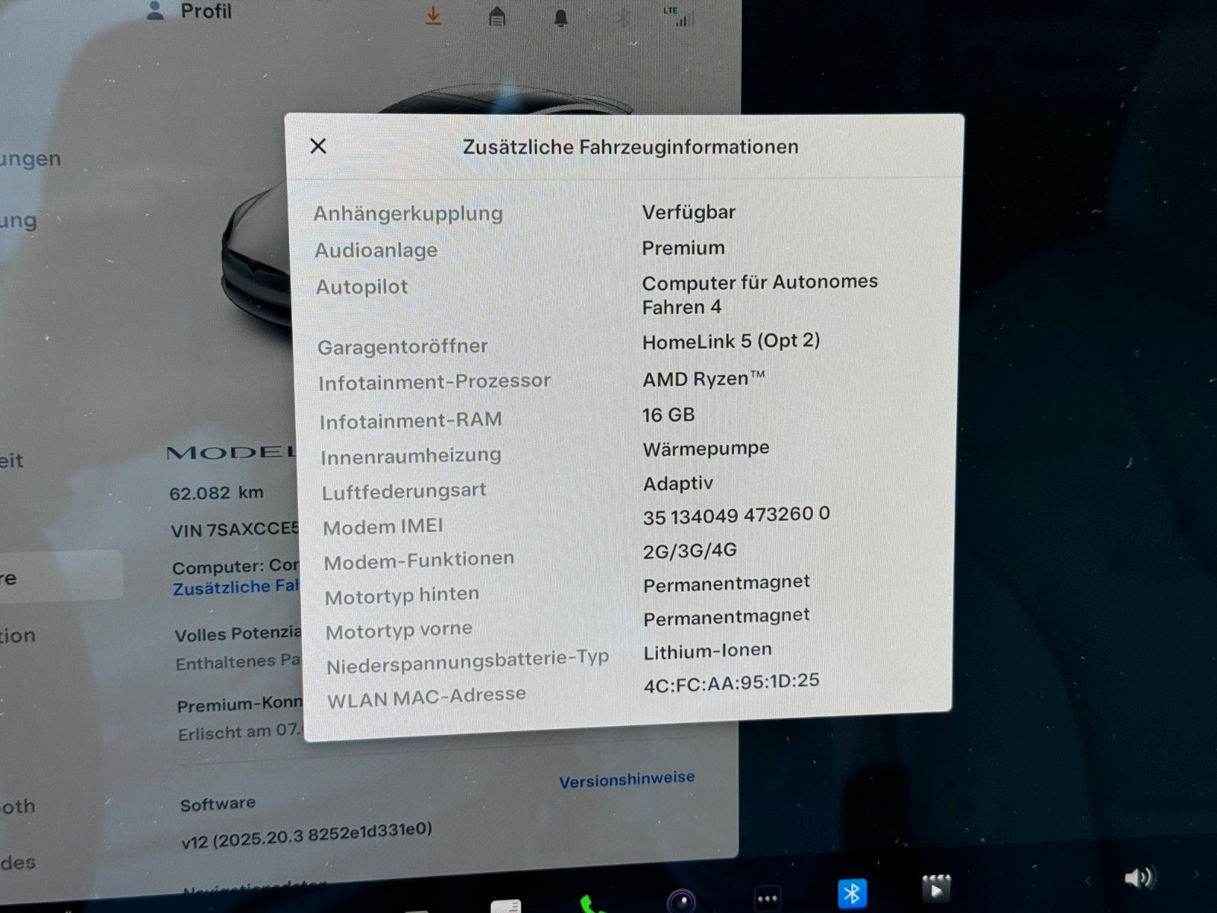
Task: Close the Zusätzliche Fahrzeuginformationen dialog
Action: [x=318, y=145]
